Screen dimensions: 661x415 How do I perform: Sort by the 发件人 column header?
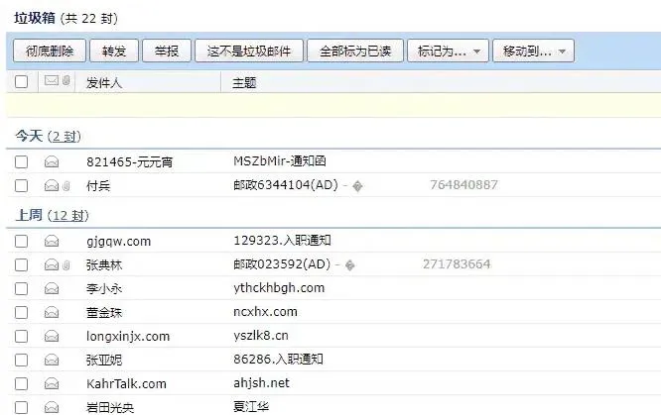click(x=104, y=83)
